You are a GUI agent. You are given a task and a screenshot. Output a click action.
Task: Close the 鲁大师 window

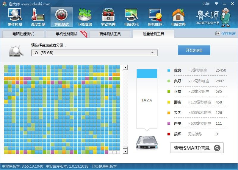coord(232,4)
